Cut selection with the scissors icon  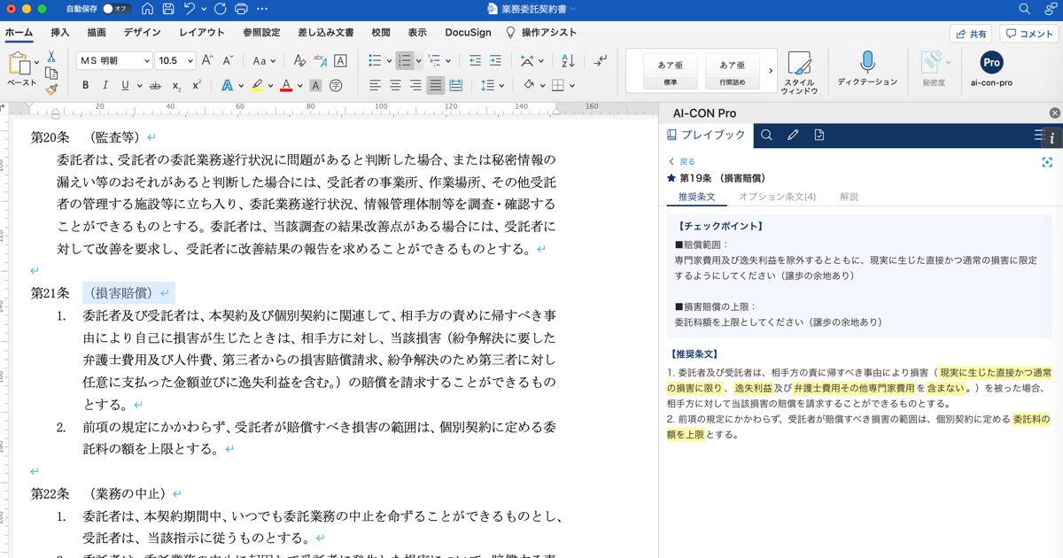[51, 57]
